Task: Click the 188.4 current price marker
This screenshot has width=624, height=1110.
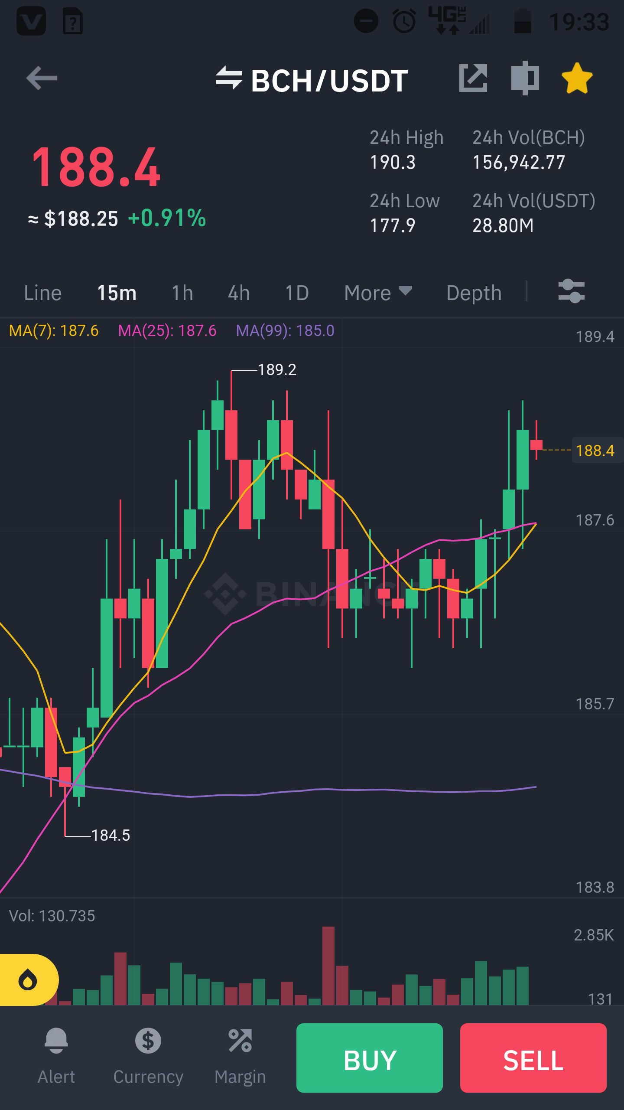Action: tap(595, 451)
